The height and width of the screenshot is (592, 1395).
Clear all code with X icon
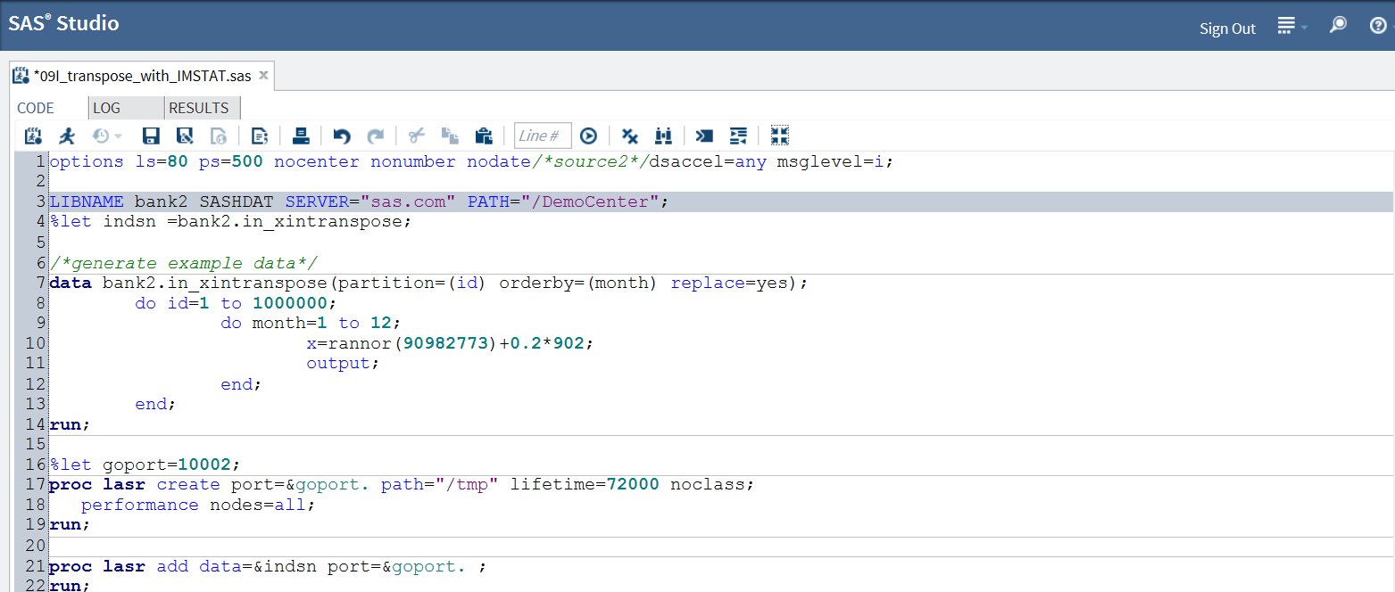click(x=630, y=136)
